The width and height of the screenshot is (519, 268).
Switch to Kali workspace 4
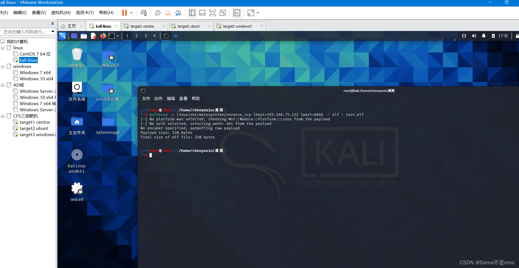click(154, 36)
